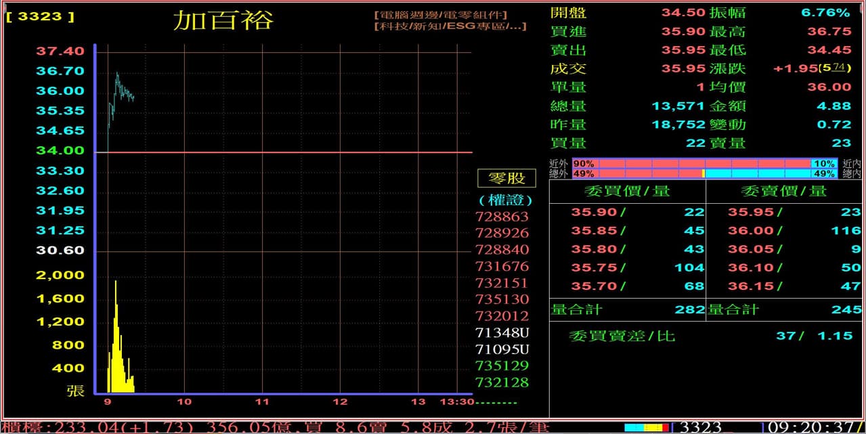
Task: Click the 34.00 reference price axis label
Action: (x=60, y=151)
